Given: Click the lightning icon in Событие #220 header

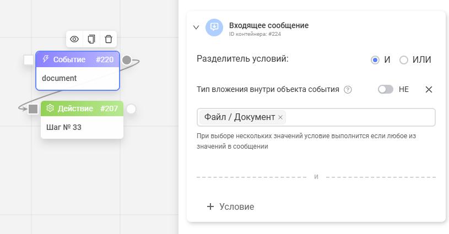Looking at the screenshot, I should (x=46, y=59).
